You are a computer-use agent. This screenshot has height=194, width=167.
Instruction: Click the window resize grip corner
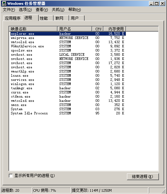[x=163, y=191]
